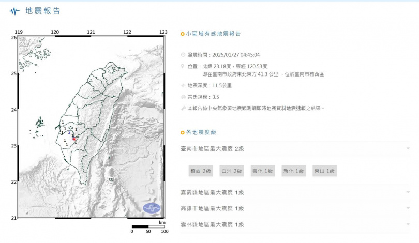Click the km scale bar below the map
The height and width of the screenshot is (243, 419).
click(148, 226)
